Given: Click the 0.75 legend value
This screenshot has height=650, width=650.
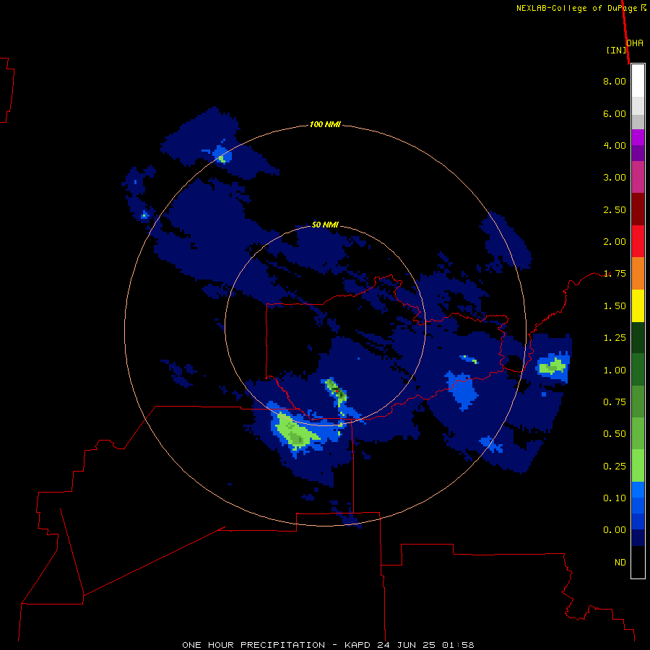Looking at the screenshot, I should pos(615,402).
